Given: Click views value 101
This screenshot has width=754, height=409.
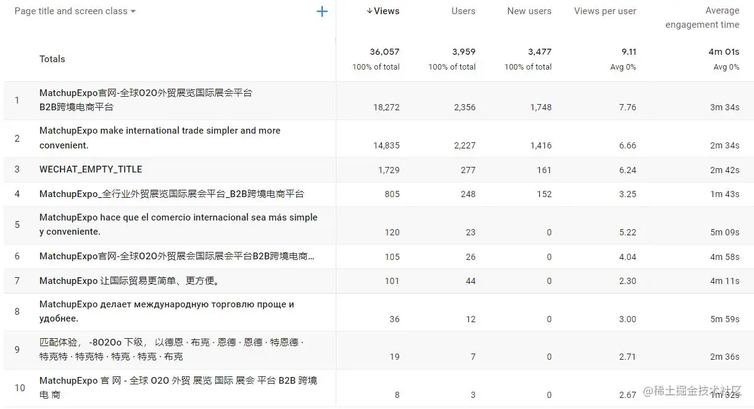Looking at the screenshot, I should [392, 281].
